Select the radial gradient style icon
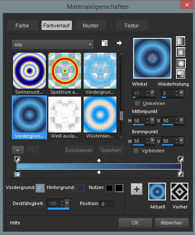Viewport: 195px width, 235px height. click(181, 74)
